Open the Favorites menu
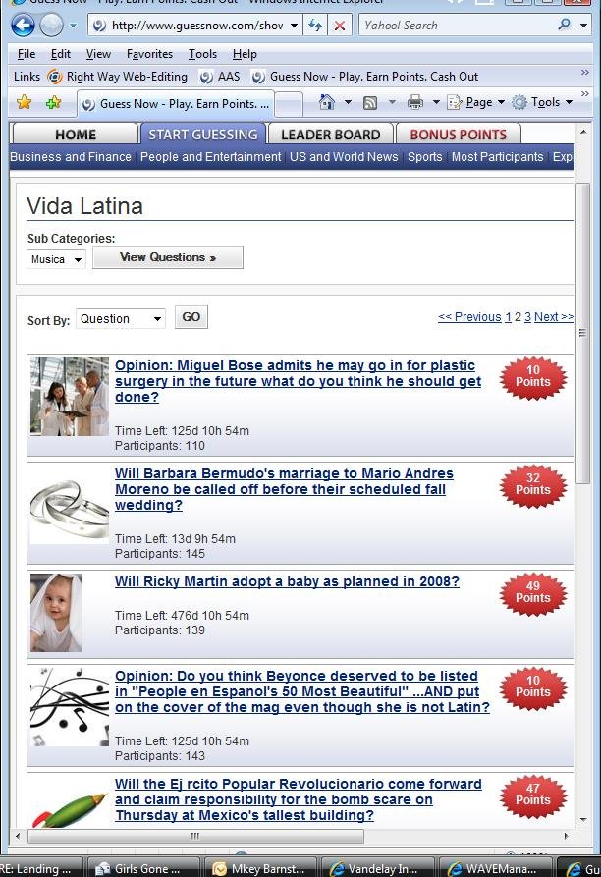This screenshot has width=601, height=877. [x=149, y=54]
